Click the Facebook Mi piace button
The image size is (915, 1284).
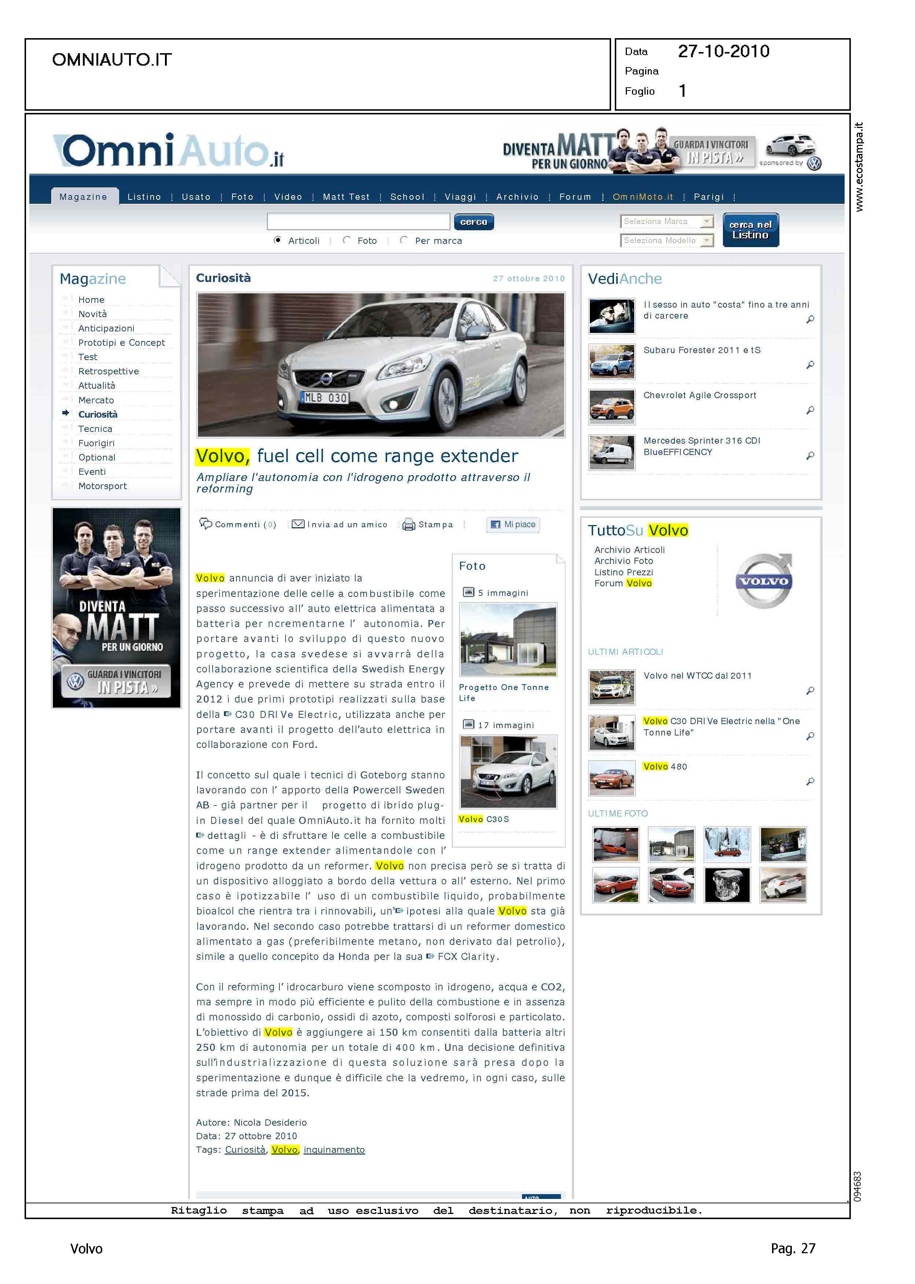coord(513,525)
